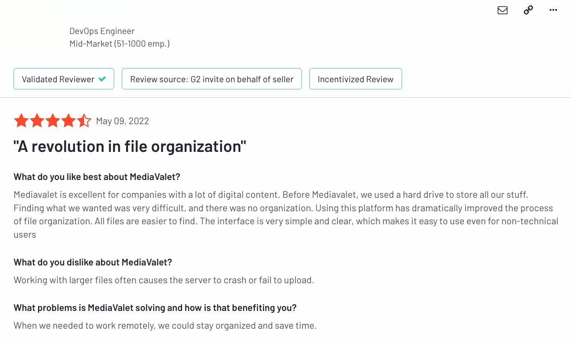Click the Validated Reviewer badge
Screen dimensions: 571x341
pyautogui.click(x=64, y=79)
